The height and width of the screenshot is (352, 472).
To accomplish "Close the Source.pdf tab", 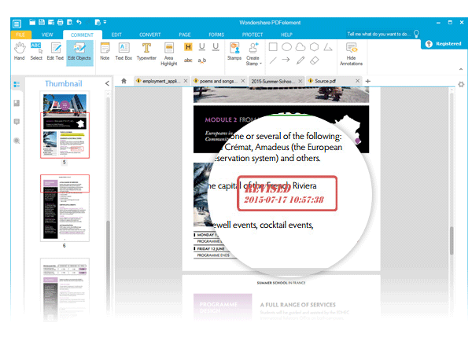I will 357,81.
